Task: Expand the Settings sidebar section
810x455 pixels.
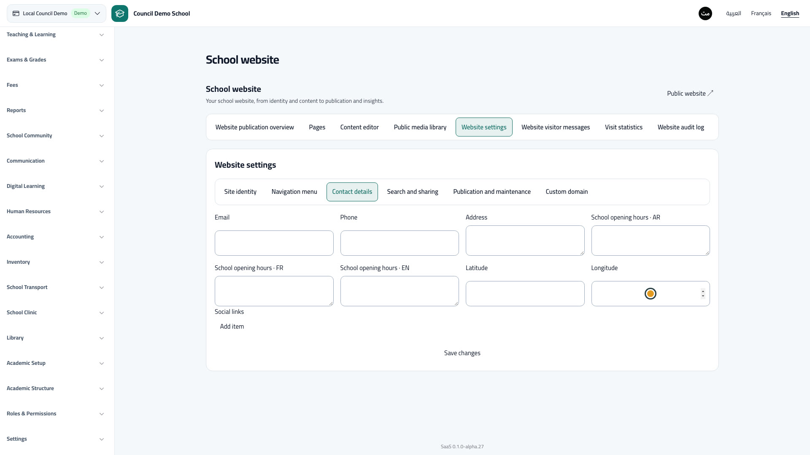Action: point(55,439)
